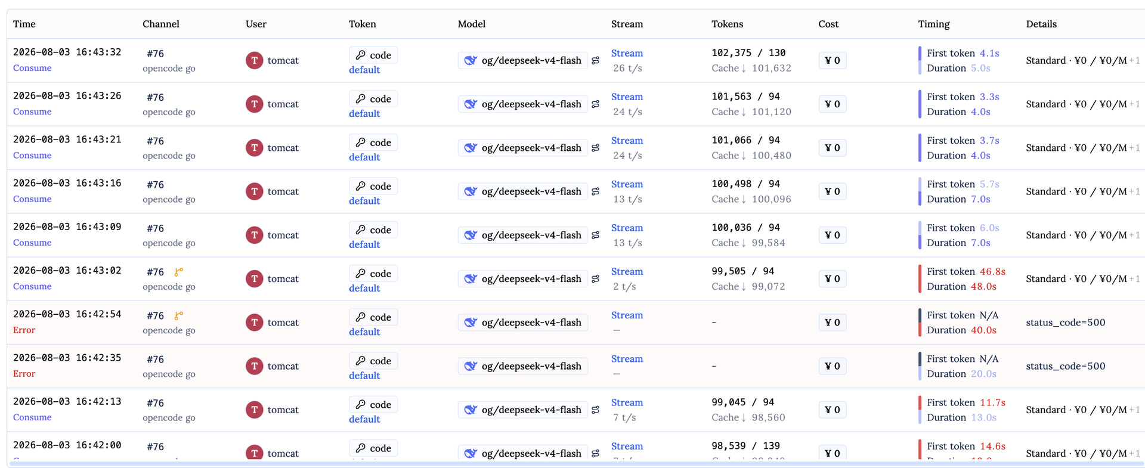Click key icon on code token in 16:43:21 row
Image resolution: width=1145 pixels, height=468 pixels.
pyautogui.click(x=361, y=142)
